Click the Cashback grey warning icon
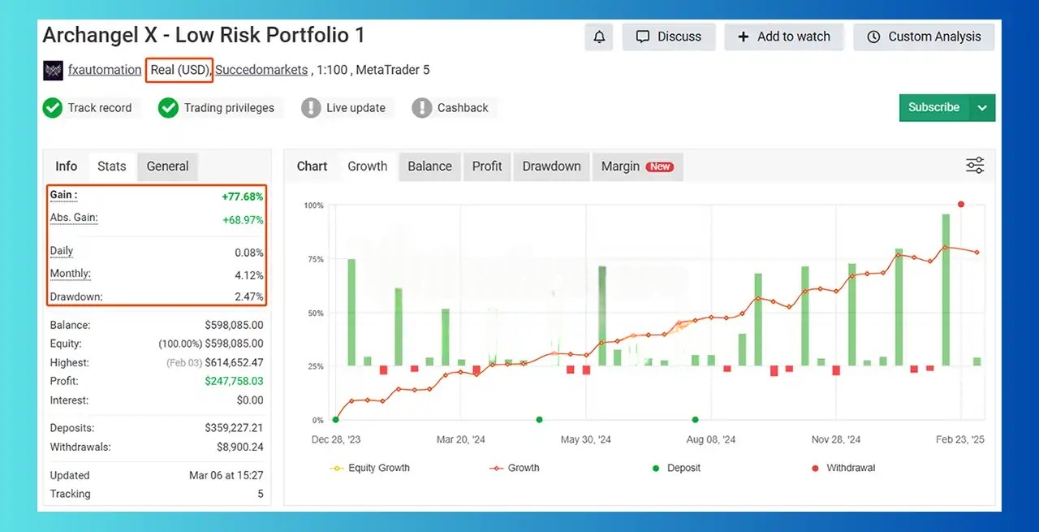The width and height of the screenshot is (1039, 532). (422, 108)
